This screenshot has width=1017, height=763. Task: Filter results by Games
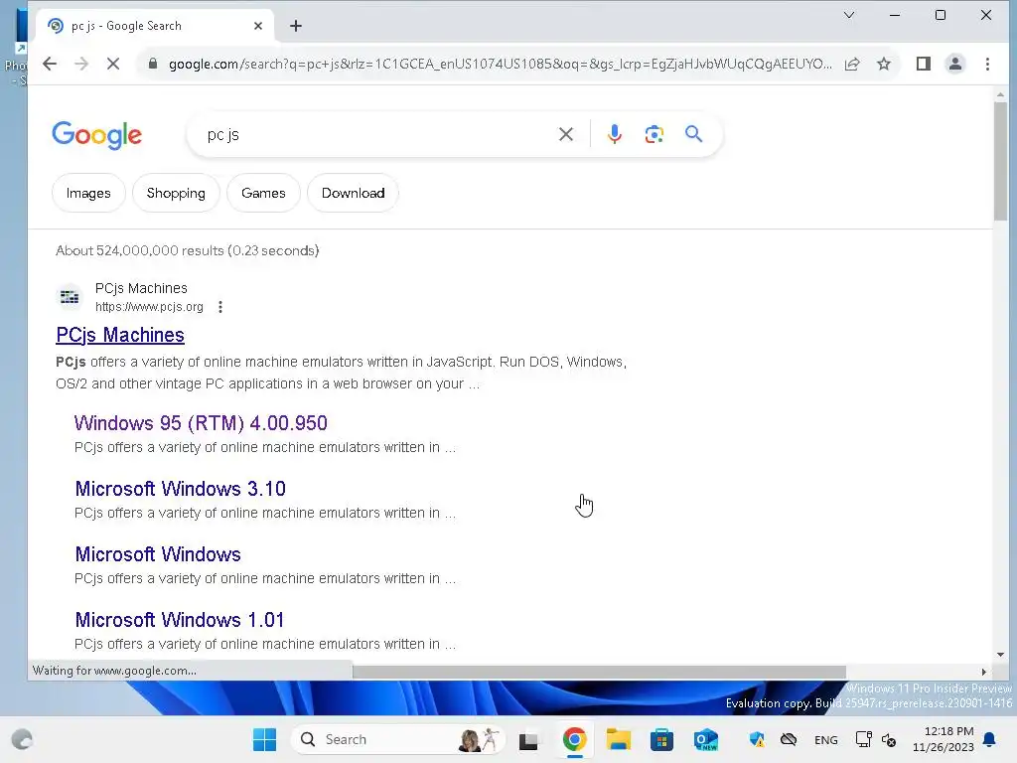(x=263, y=193)
